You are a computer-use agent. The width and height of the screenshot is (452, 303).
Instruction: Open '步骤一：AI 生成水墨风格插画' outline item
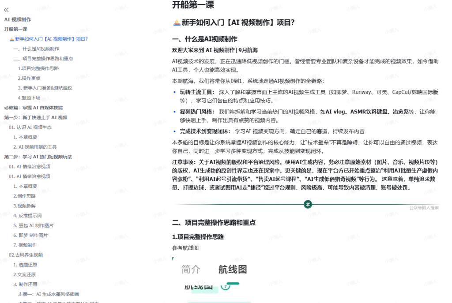49,294
